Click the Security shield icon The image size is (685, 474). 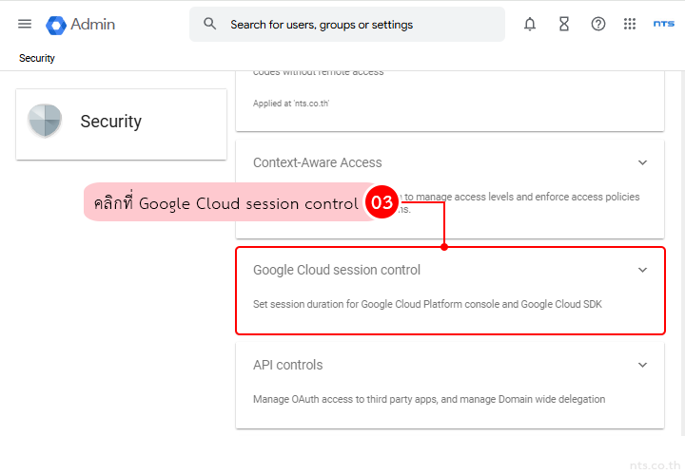click(45, 121)
